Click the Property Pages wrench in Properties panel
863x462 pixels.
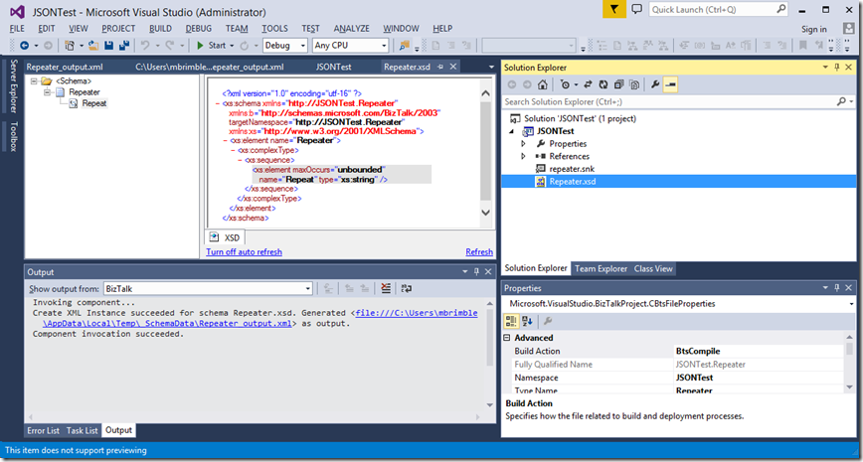(548, 321)
